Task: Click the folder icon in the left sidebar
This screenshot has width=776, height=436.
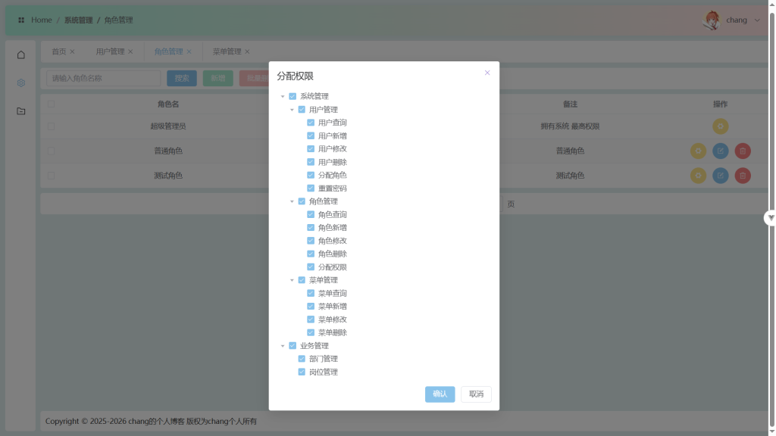Action: click(21, 111)
